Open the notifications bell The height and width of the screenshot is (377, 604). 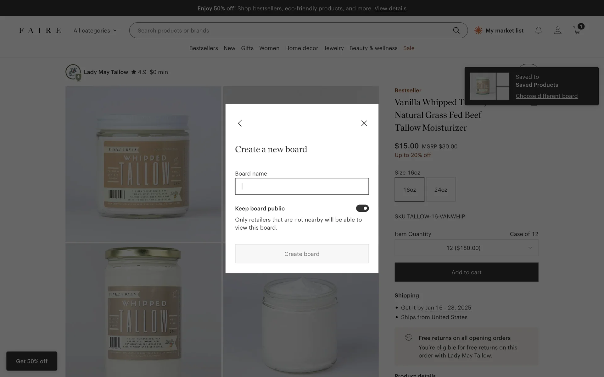[x=539, y=30]
